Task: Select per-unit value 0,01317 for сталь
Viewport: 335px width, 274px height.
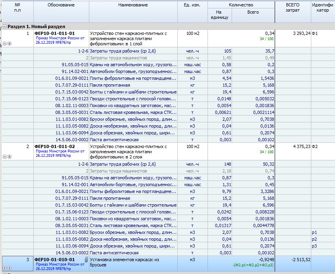Action: click(223, 225)
